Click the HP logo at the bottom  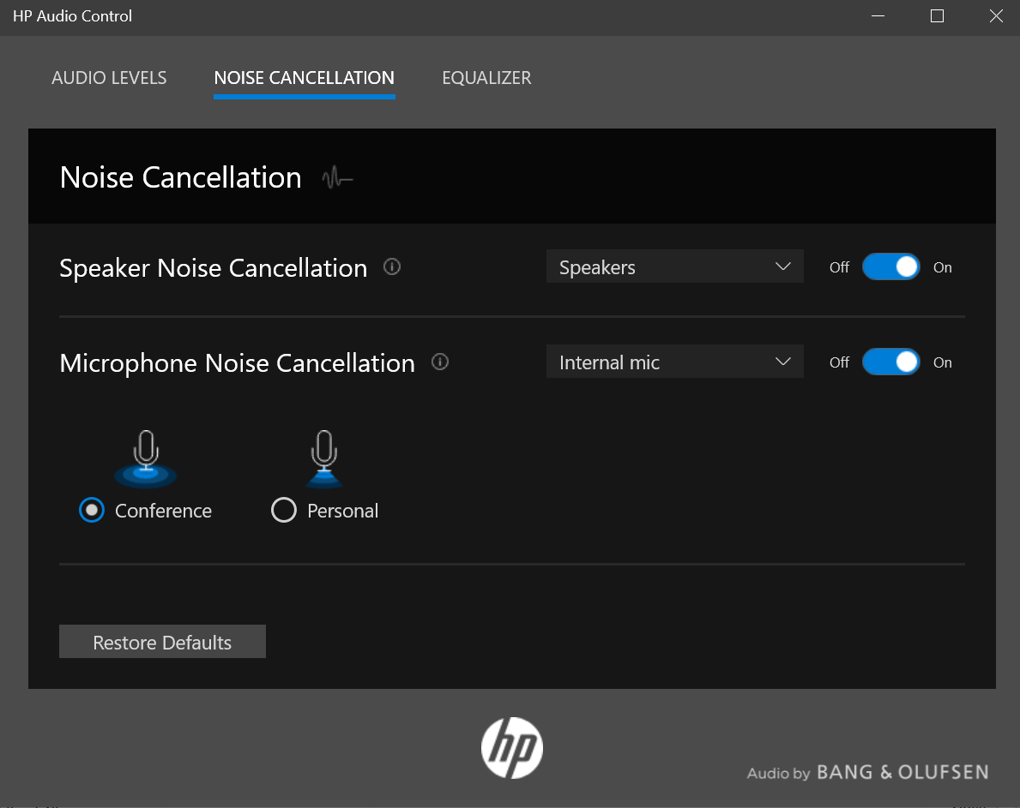tap(512, 747)
